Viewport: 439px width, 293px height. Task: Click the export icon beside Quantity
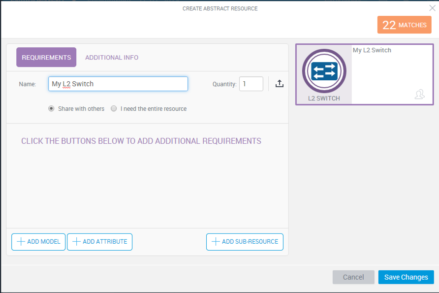280,84
